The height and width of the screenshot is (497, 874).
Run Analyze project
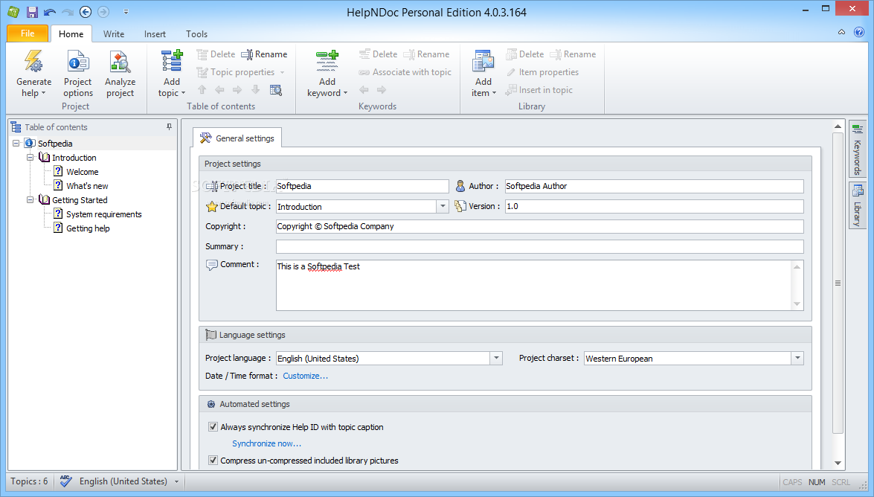coord(120,74)
